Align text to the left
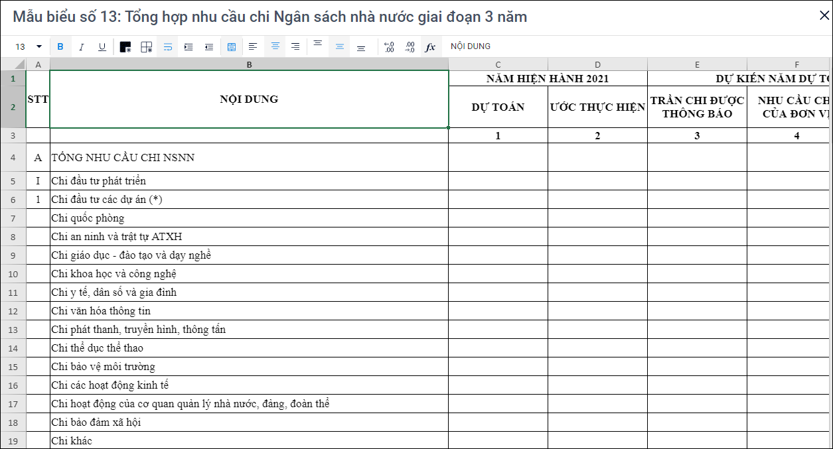 pyautogui.click(x=253, y=46)
